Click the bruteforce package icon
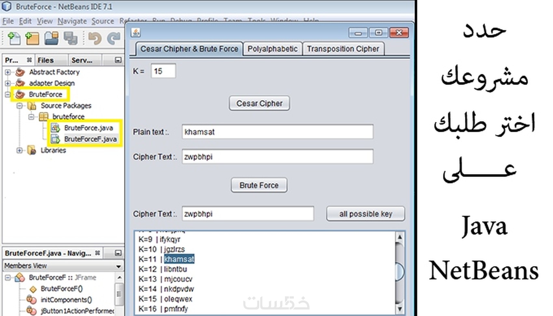 (43, 117)
